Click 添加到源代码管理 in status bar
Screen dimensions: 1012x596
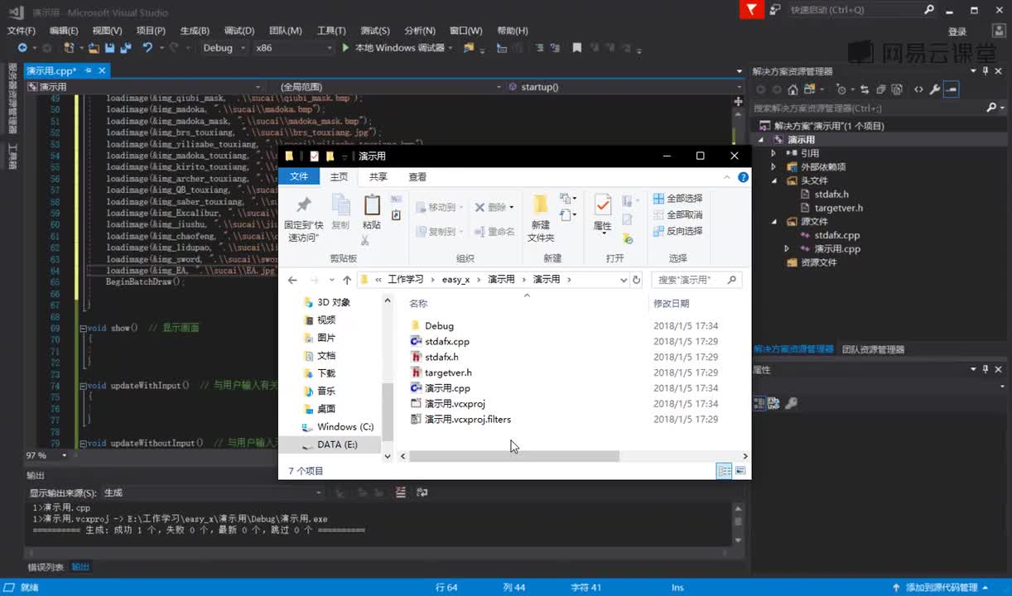point(942,588)
